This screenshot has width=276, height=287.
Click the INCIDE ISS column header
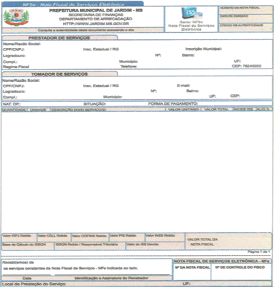243,110
